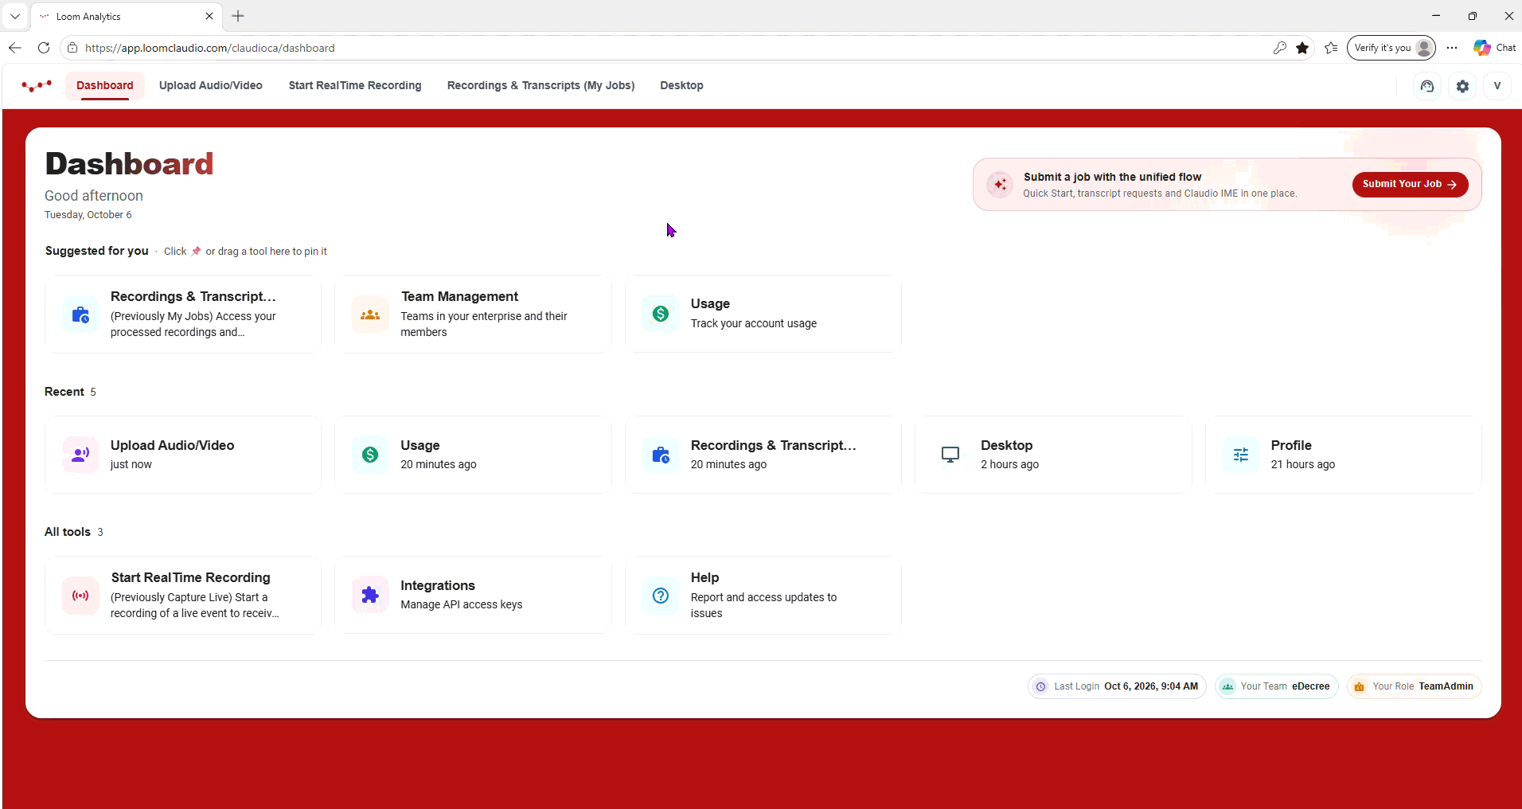Screen dimensions: 1522x809
Task: Open browser settings and more menu
Action: click(x=1452, y=48)
